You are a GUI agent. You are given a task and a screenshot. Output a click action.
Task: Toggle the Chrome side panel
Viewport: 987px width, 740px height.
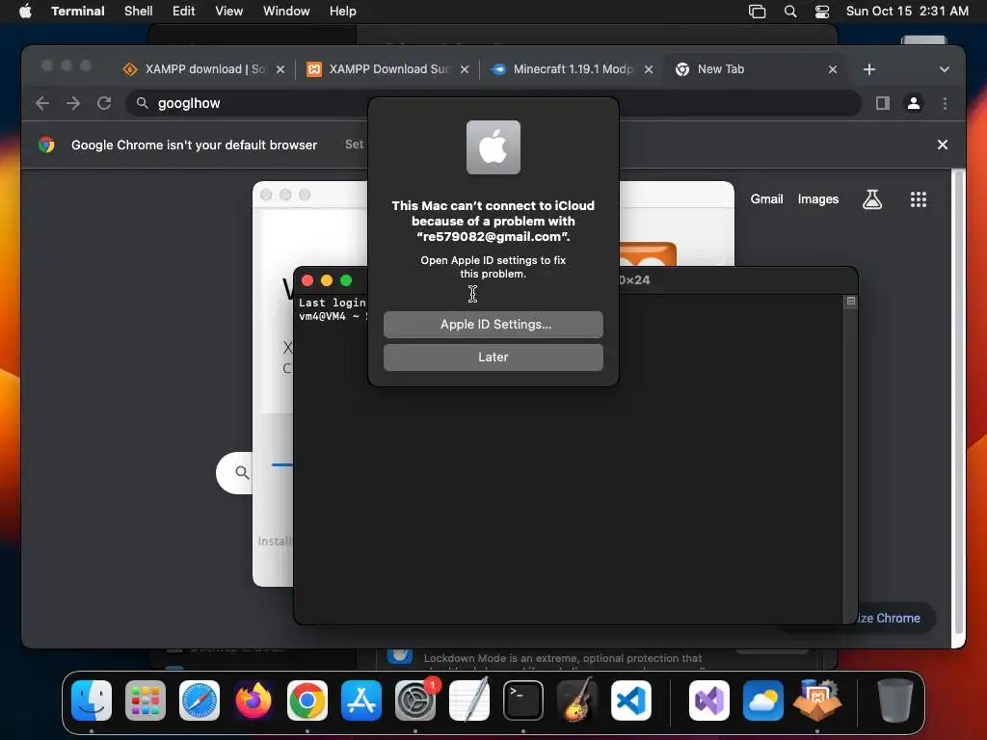[x=883, y=103]
